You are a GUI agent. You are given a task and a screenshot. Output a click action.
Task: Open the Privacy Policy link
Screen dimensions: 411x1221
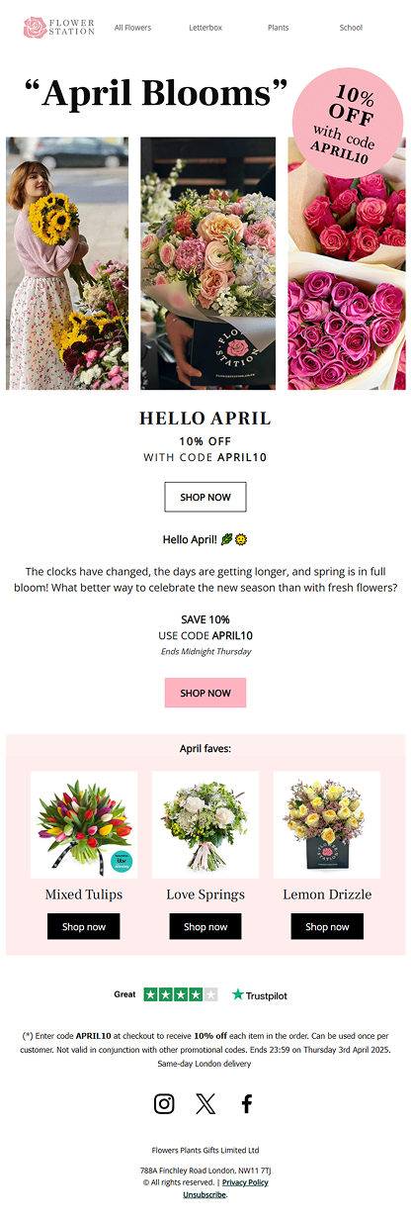[245, 1182]
